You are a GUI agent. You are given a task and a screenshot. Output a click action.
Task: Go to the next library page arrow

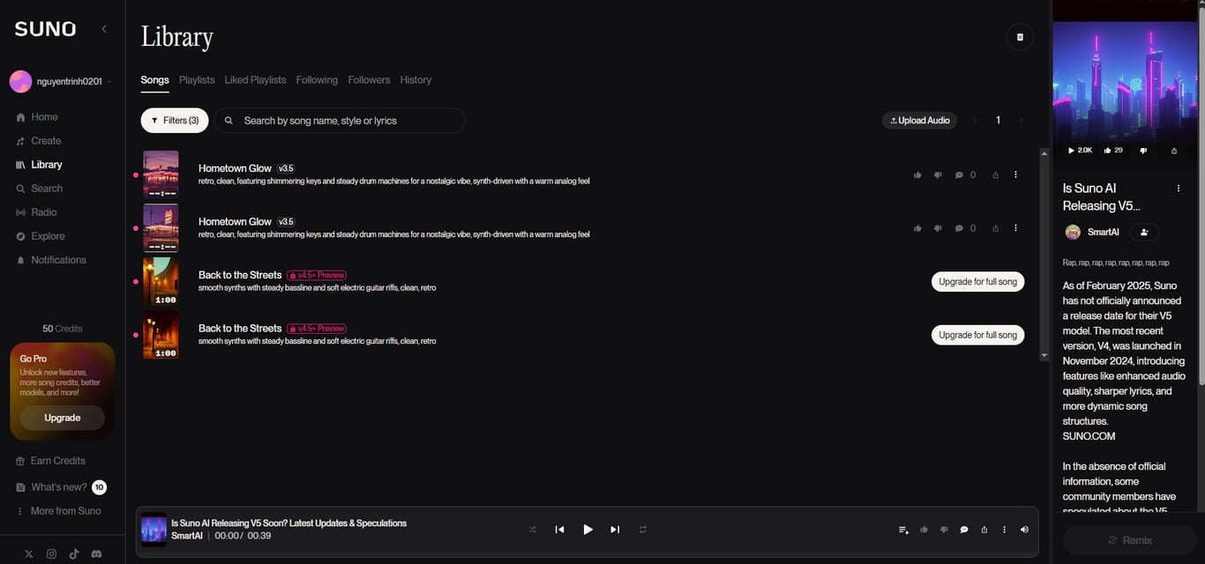[x=1022, y=121]
